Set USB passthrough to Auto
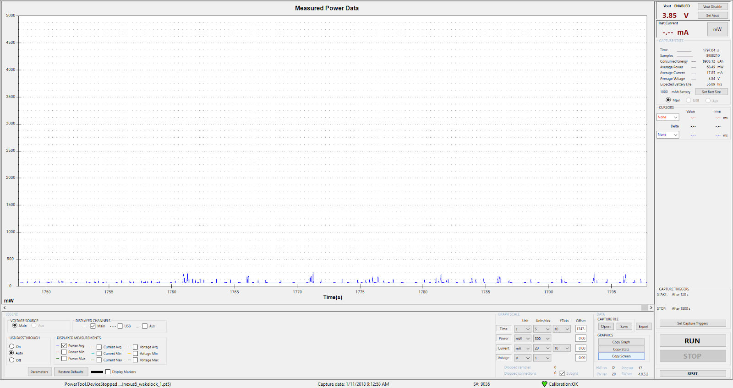Screen dimensions: 733x388 tap(11, 353)
